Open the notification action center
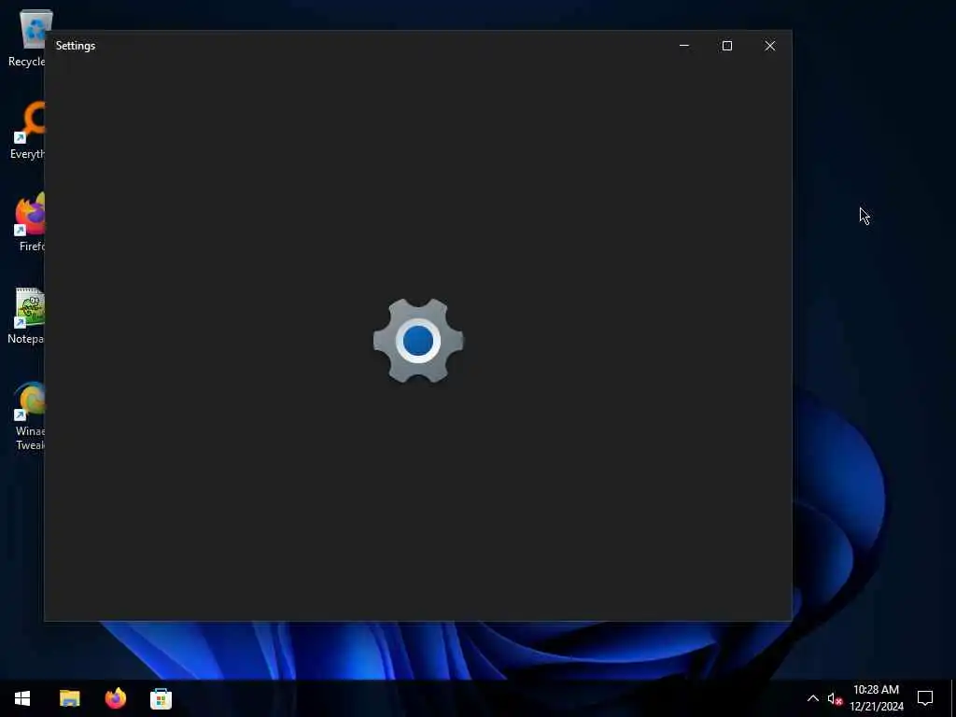Screen dimensions: 956x717 pyautogui.click(x=925, y=698)
